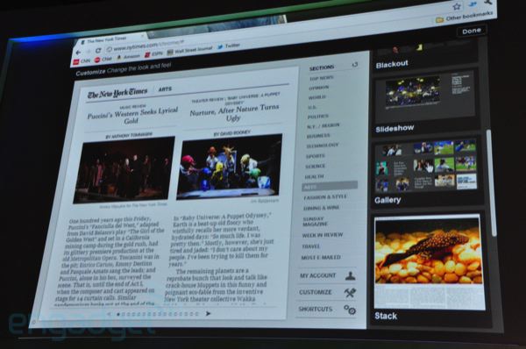Select the Technology section

click(x=322, y=146)
